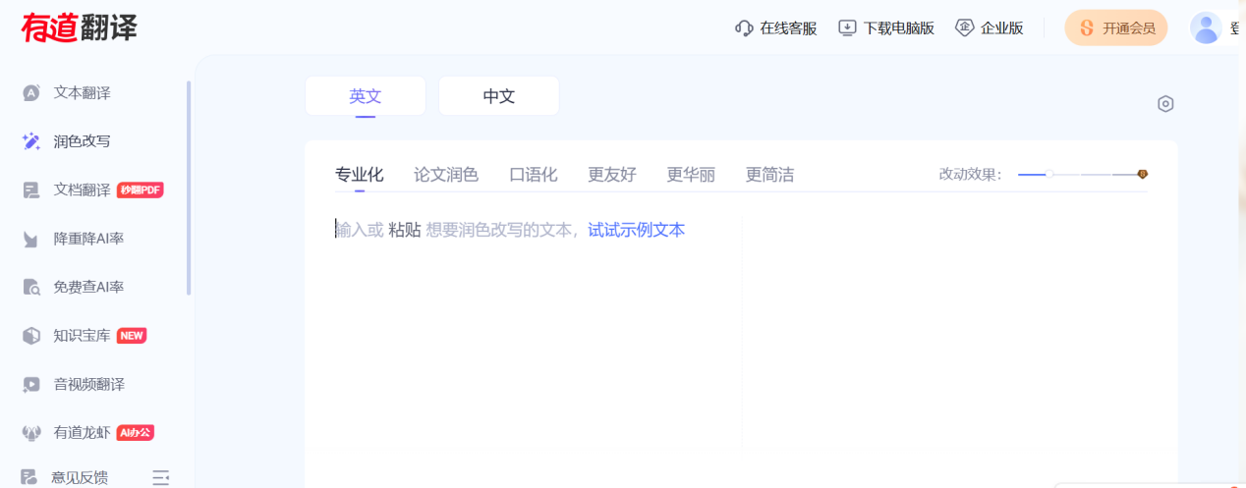Click the 降重降AI率 sidebar icon
Image resolution: width=1246 pixels, height=488 pixels.
[31, 239]
